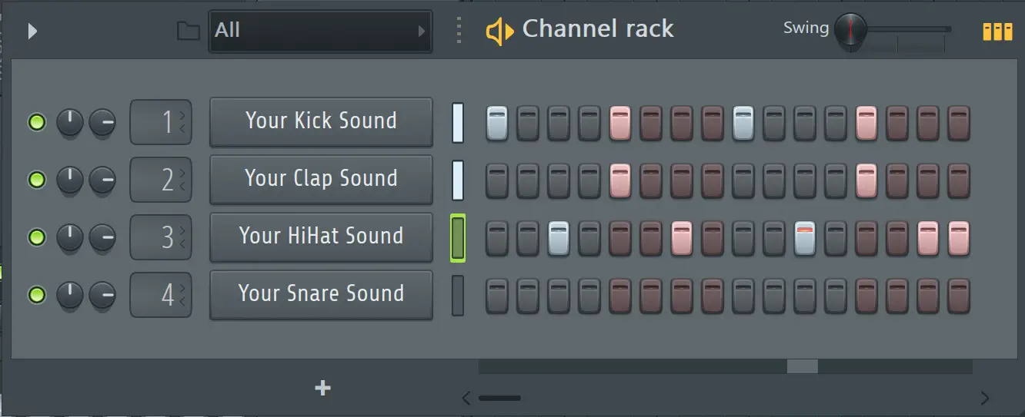Open channel rack options play arrow menu

32,31
